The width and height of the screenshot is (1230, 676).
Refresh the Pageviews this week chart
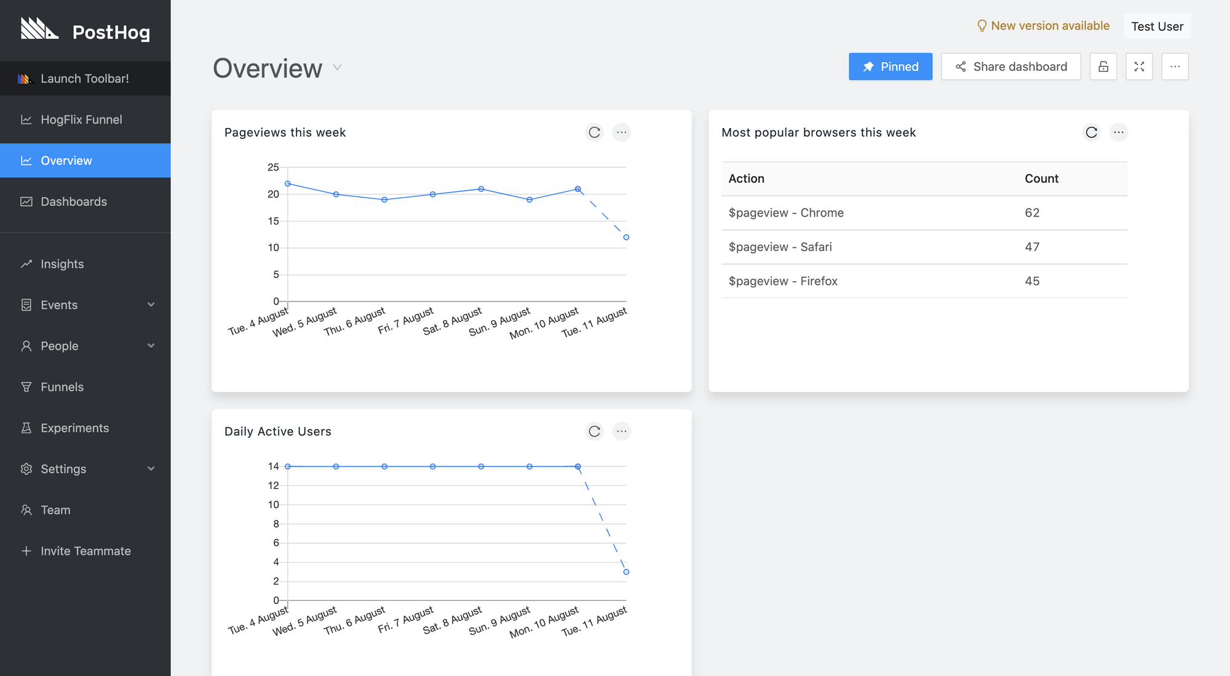pos(594,132)
